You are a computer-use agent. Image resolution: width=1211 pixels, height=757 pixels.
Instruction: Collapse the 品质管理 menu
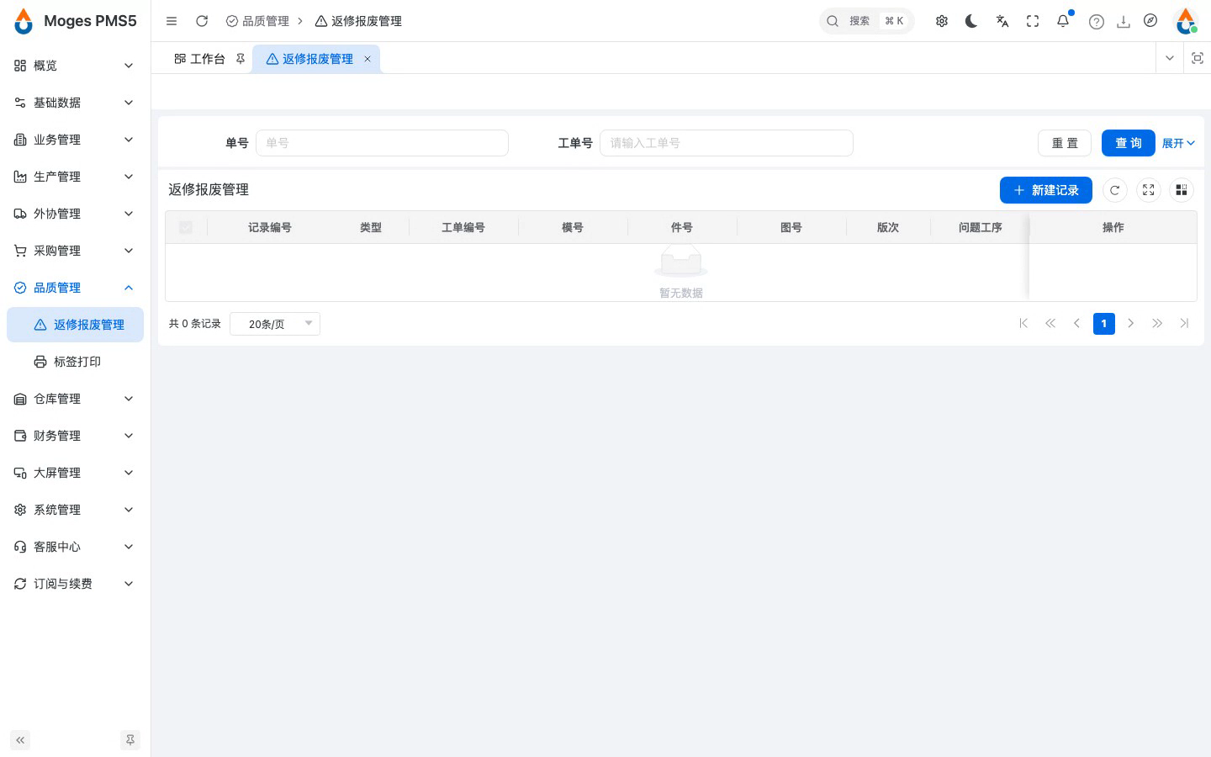[75, 288]
